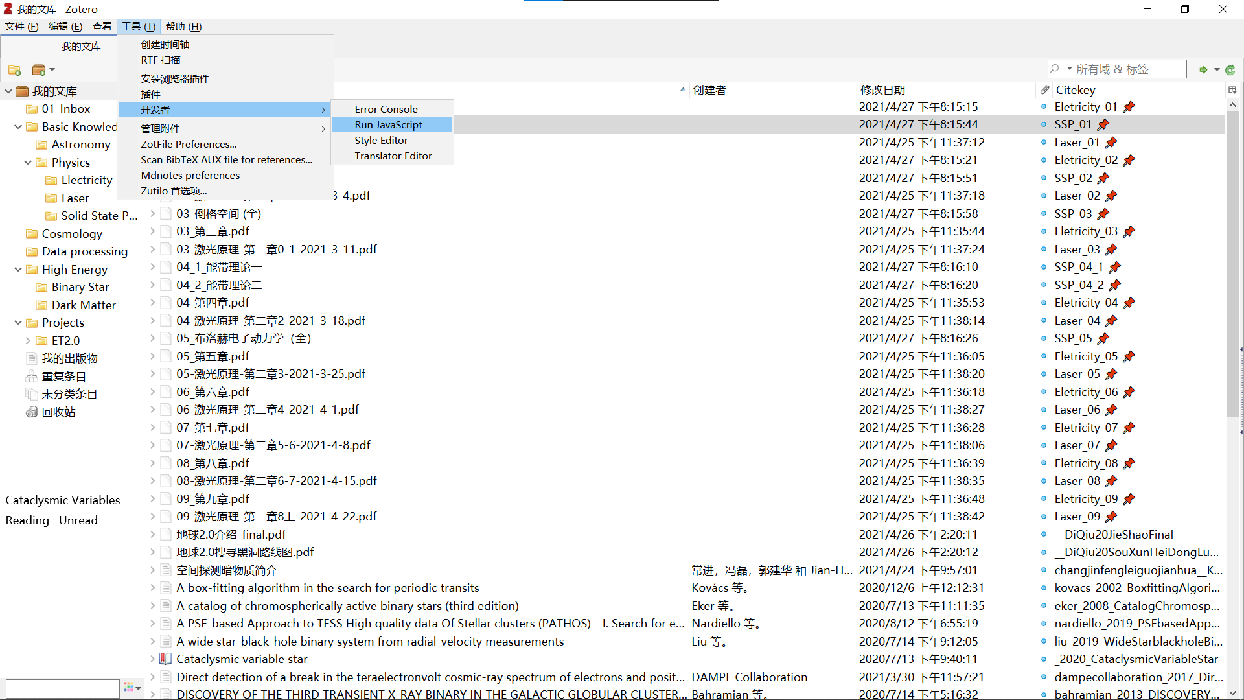Viewport: 1244px width, 700px height.
Task: Click the paperclip attachment column header
Action: pyautogui.click(x=1045, y=90)
